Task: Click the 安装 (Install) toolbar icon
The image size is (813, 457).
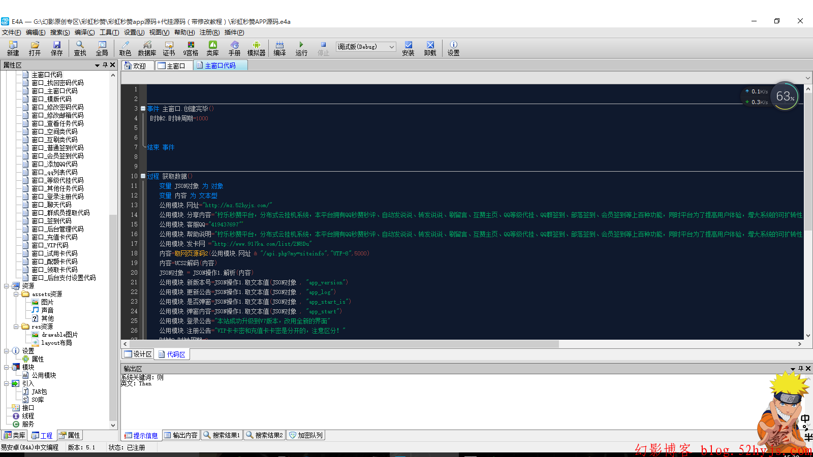Action: point(408,48)
